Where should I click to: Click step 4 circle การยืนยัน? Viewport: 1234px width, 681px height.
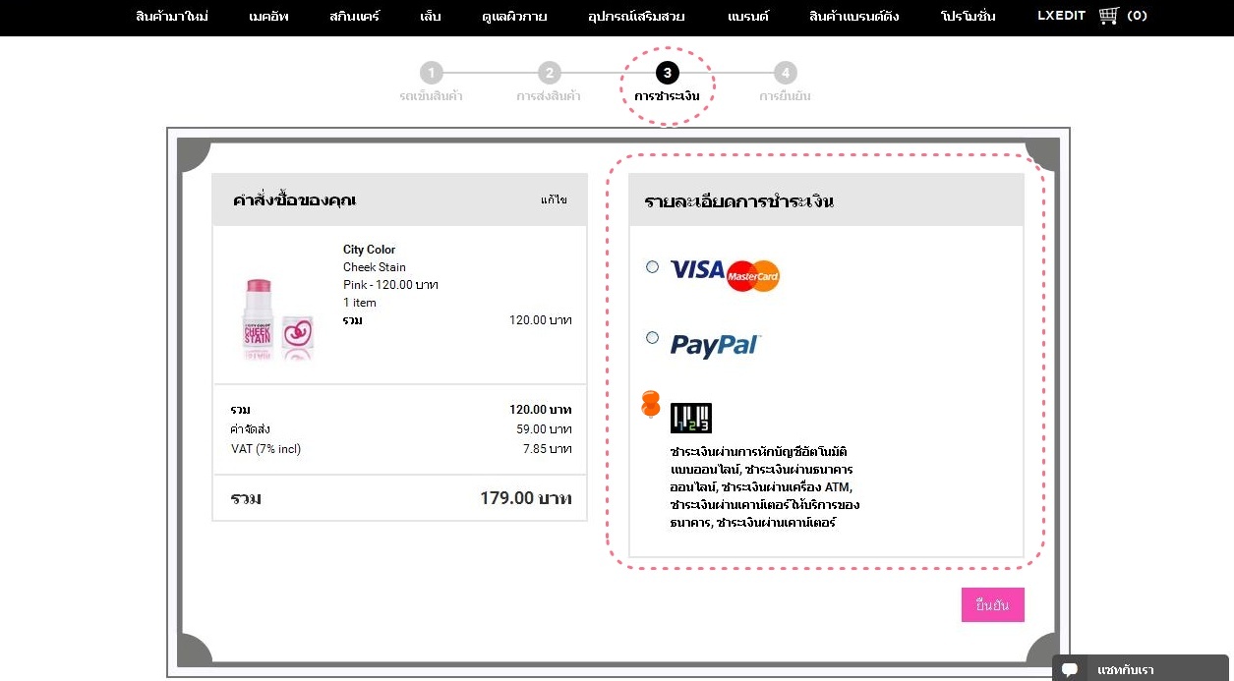click(x=785, y=73)
